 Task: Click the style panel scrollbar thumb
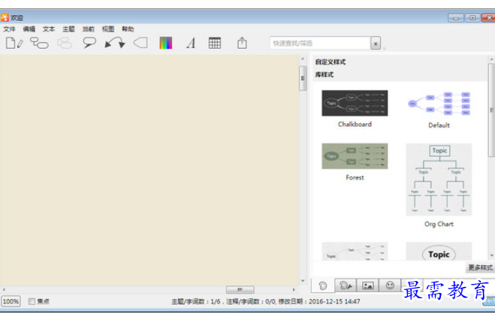click(491, 110)
